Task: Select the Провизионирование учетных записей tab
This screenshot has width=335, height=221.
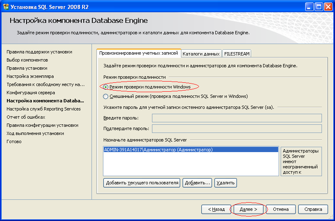Action: 138,53
